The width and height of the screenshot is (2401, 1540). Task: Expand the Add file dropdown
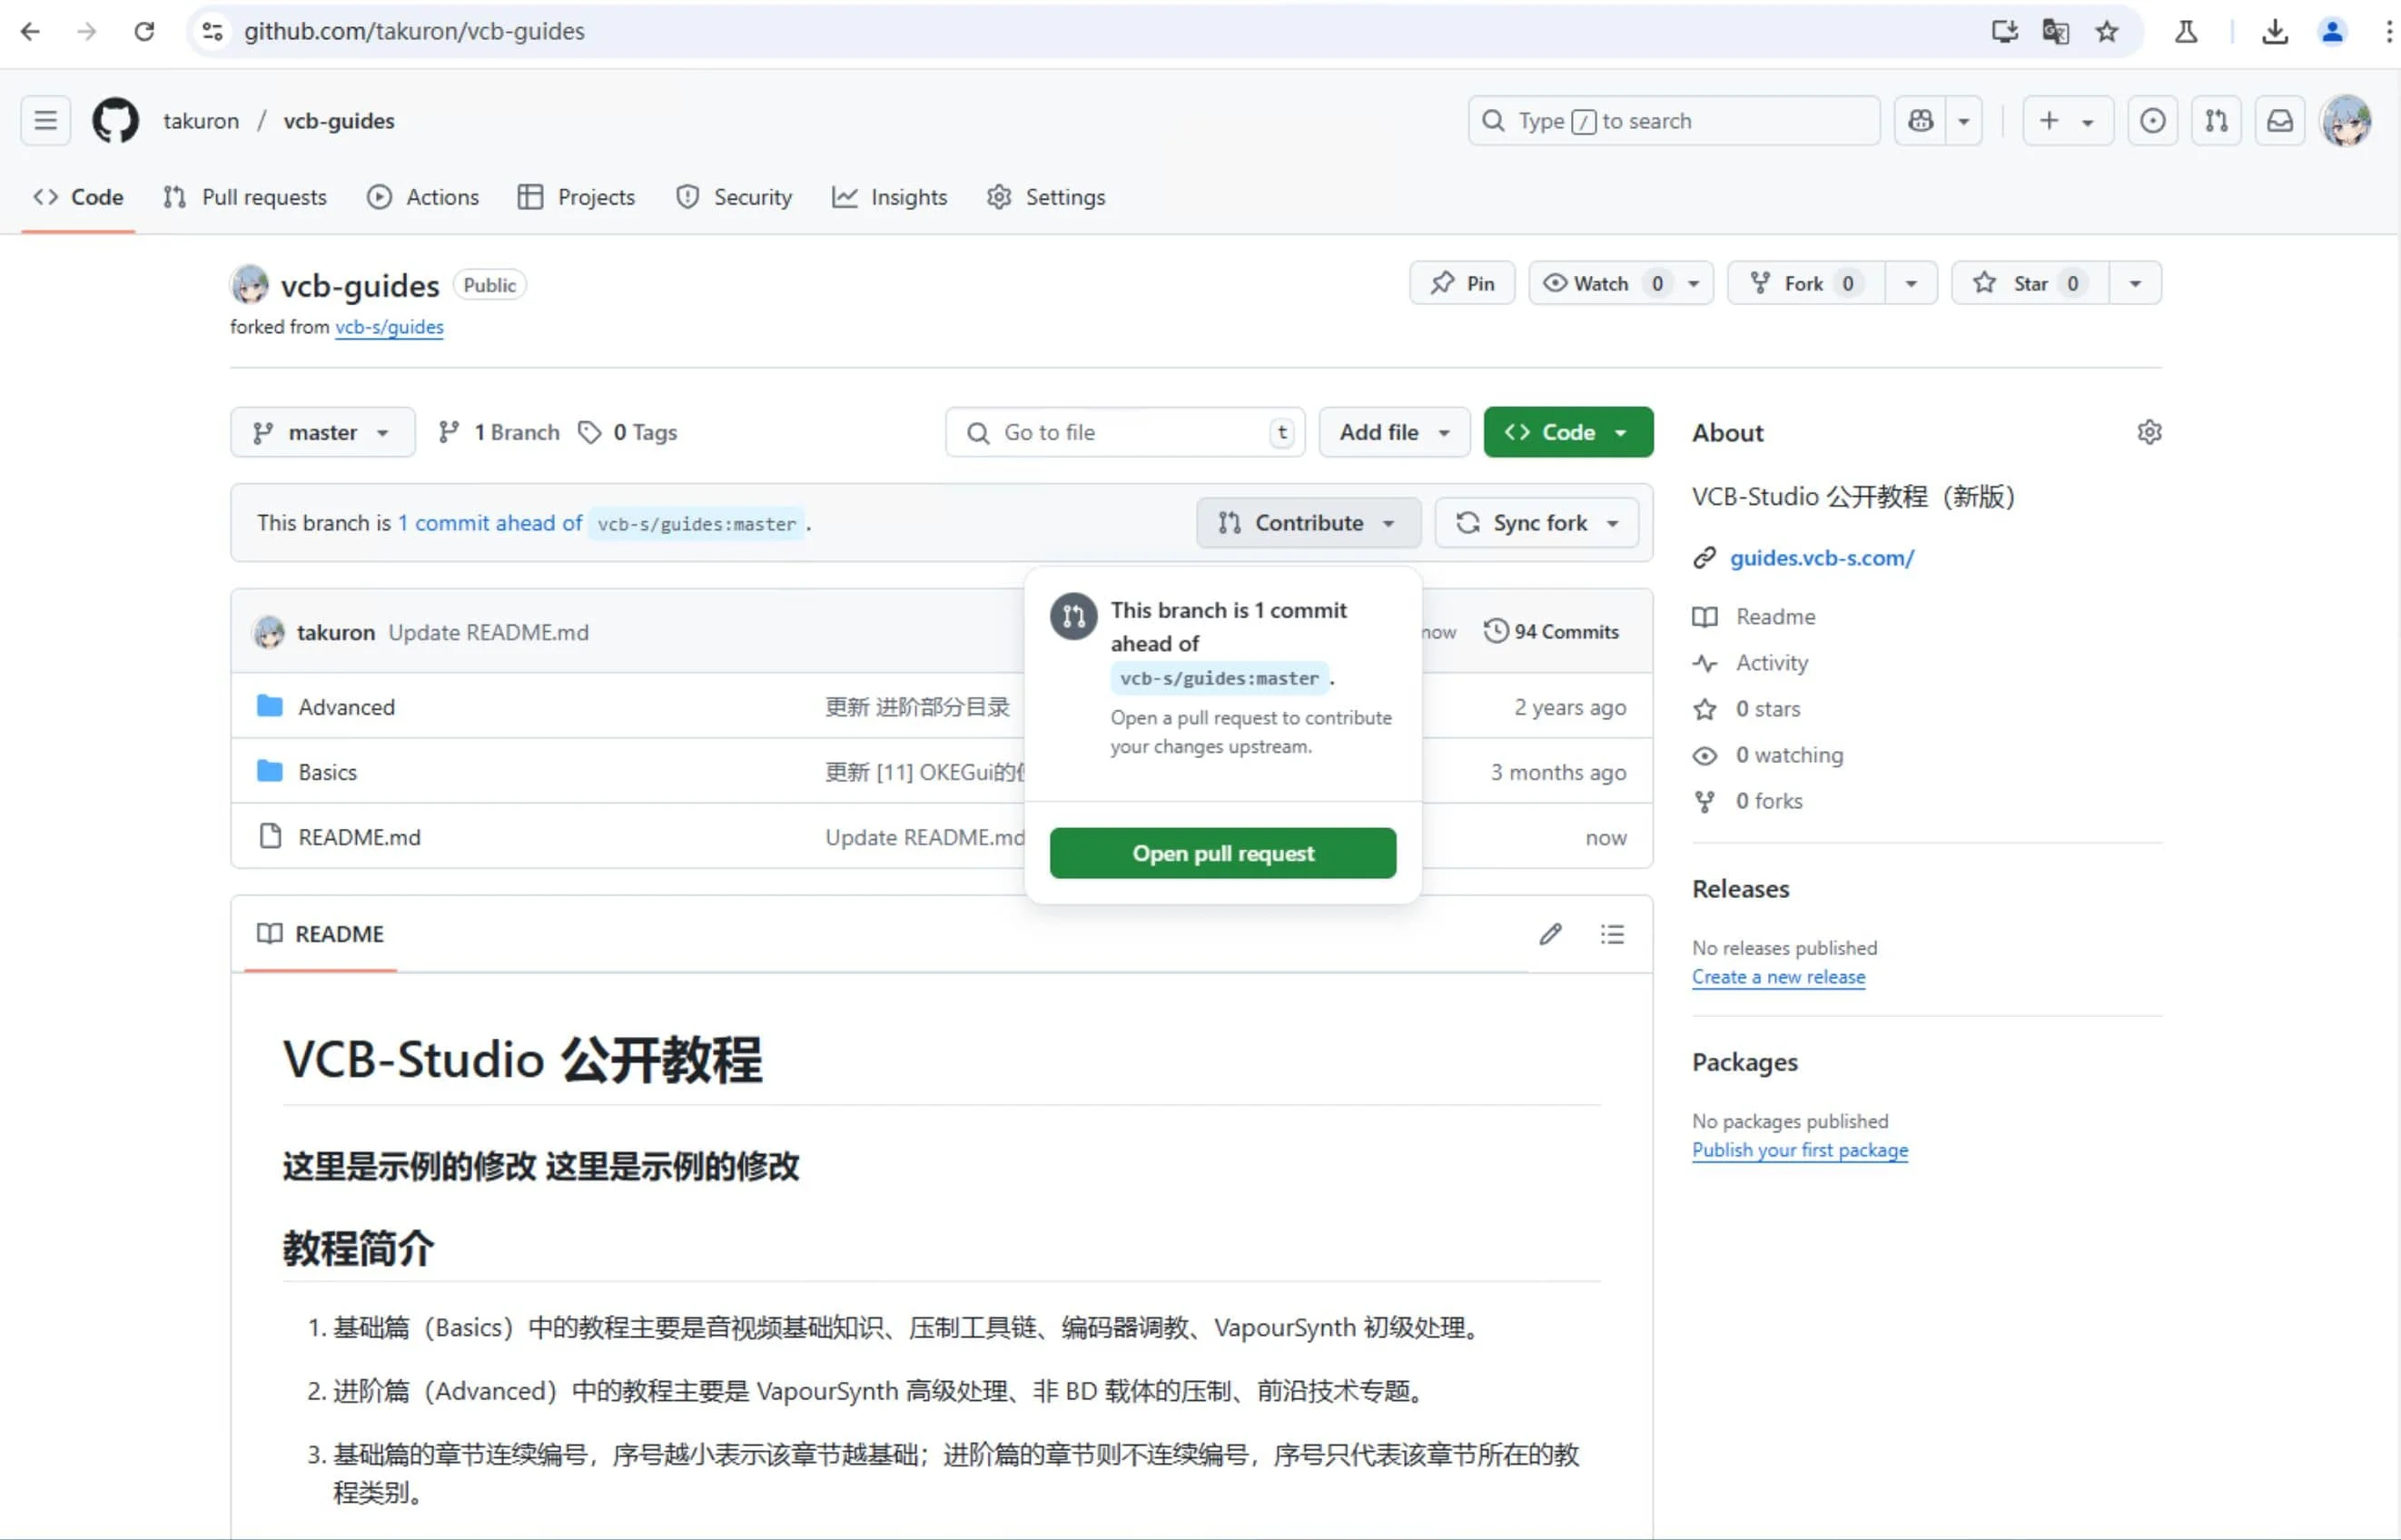pyautogui.click(x=1394, y=432)
